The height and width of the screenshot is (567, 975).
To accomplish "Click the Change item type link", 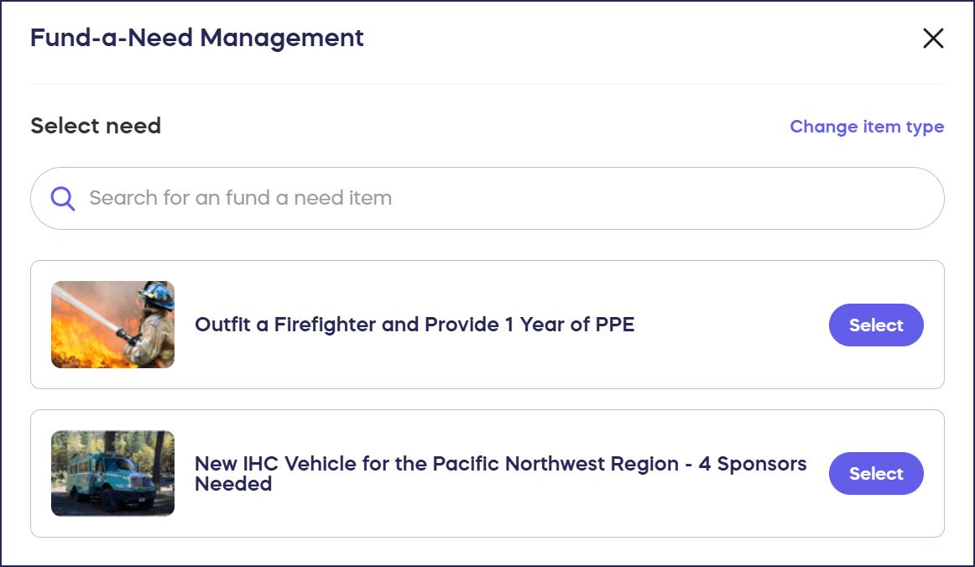I will pos(867,127).
